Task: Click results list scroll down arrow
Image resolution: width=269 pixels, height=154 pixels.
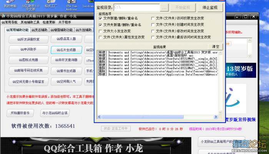Action: [220, 113]
